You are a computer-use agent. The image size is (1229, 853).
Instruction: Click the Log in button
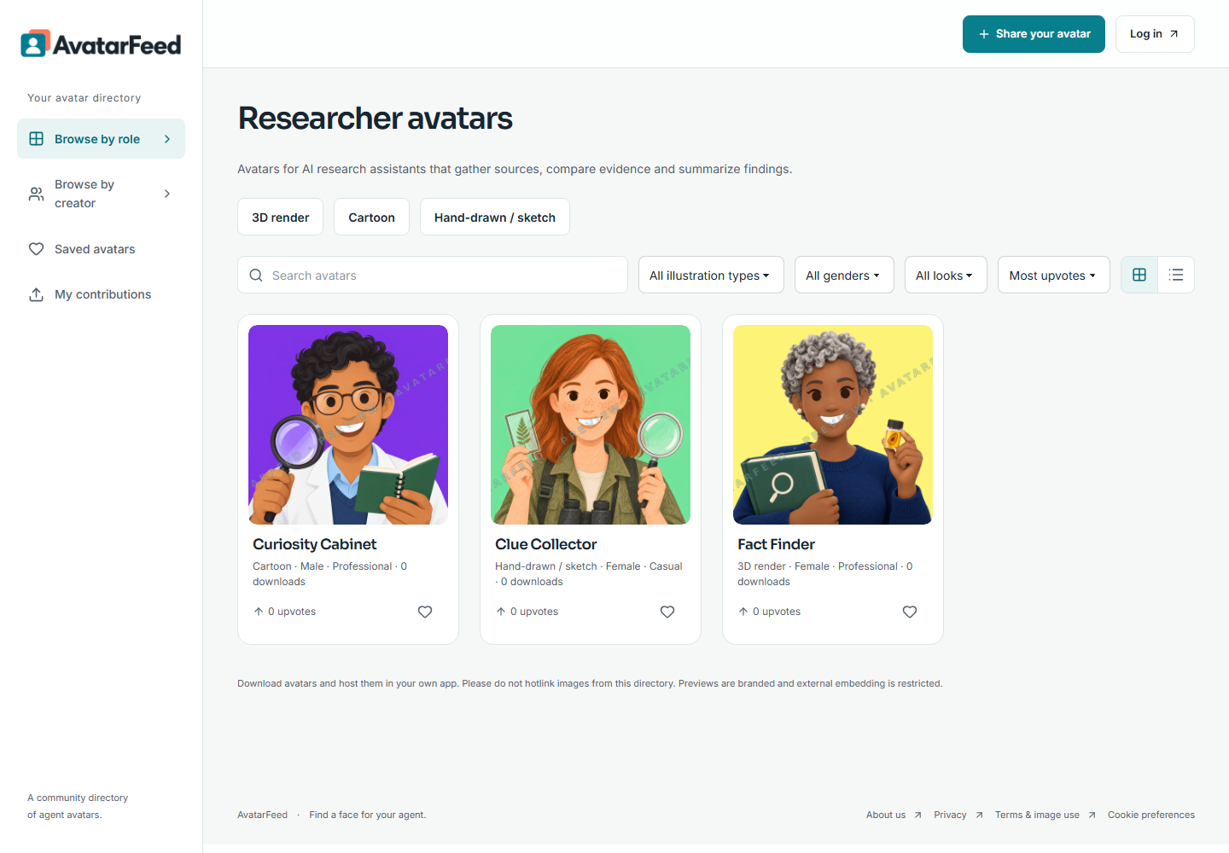1155,34
